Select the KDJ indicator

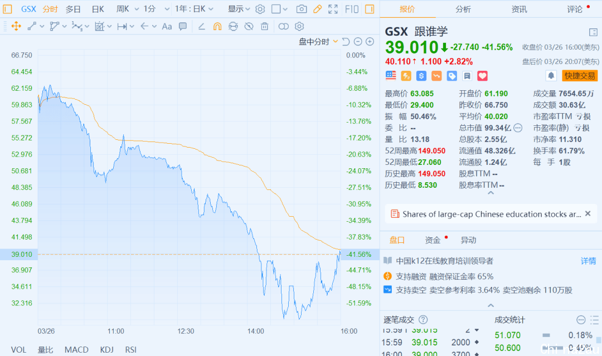[x=106, y=350]
